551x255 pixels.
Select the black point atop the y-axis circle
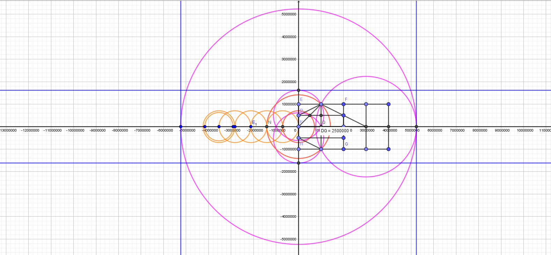[299, 90]
